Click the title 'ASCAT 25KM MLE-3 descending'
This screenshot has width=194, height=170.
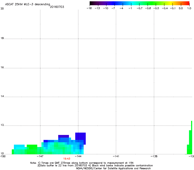tap(28, 4)
